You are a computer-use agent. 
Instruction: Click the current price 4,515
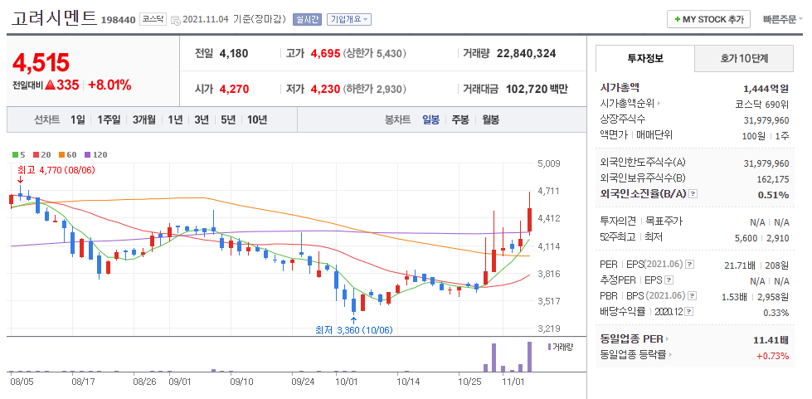coord(41,63)
